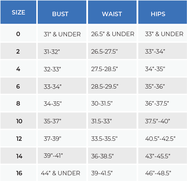Select the waist cell 39-41.5"
Image resolution: width=187 pixels, height=181 pixels.
coord(102,173)
